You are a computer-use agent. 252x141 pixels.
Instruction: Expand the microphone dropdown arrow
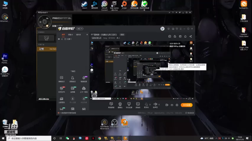click(150, 105)
